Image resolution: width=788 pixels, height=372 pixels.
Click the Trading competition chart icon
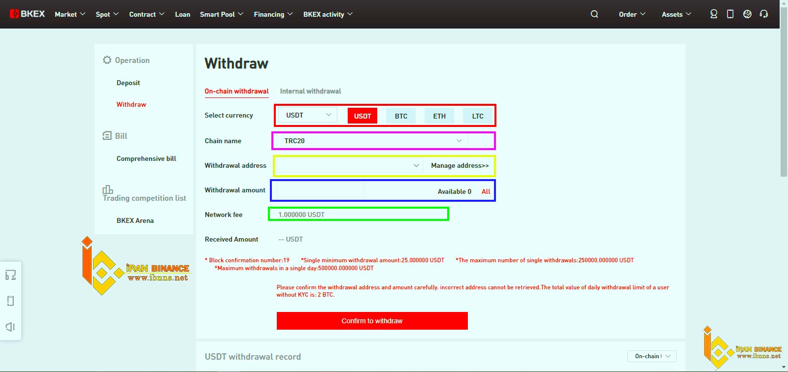[107, 189]
